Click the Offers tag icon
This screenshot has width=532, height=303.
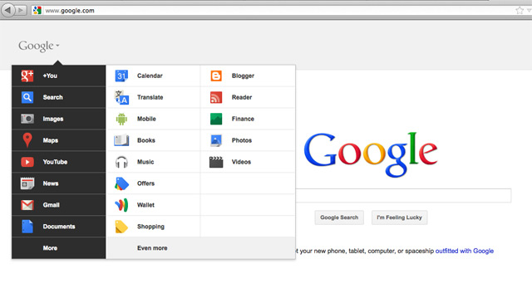pyautogui.click(x=121, y=183)
